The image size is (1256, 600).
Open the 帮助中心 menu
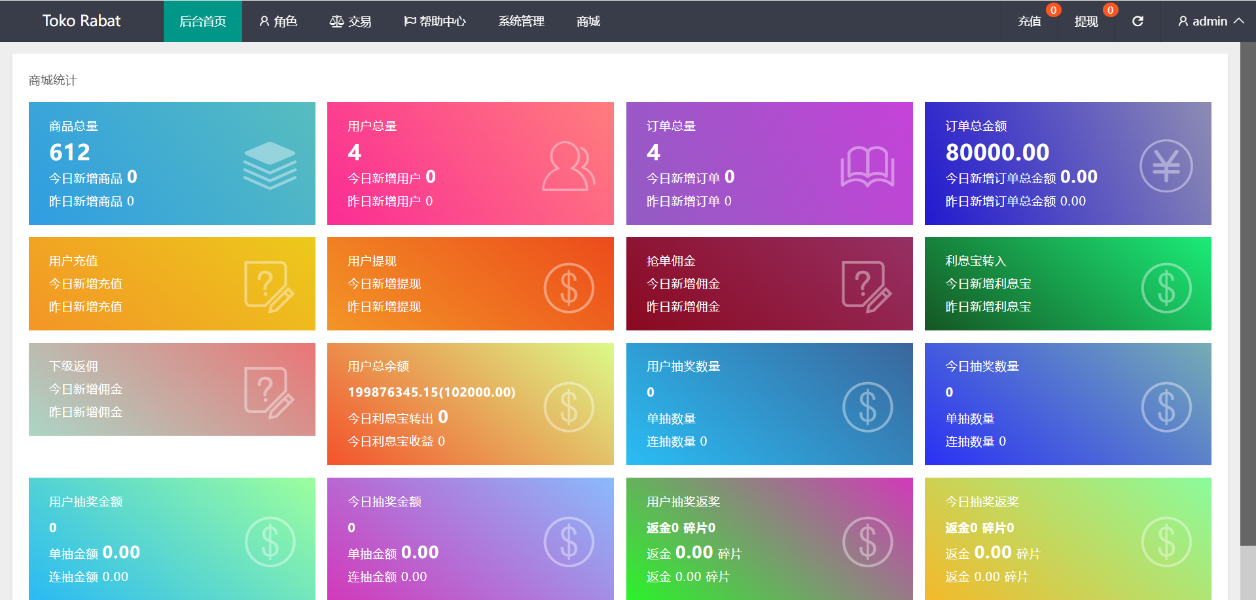click(435, 21)
